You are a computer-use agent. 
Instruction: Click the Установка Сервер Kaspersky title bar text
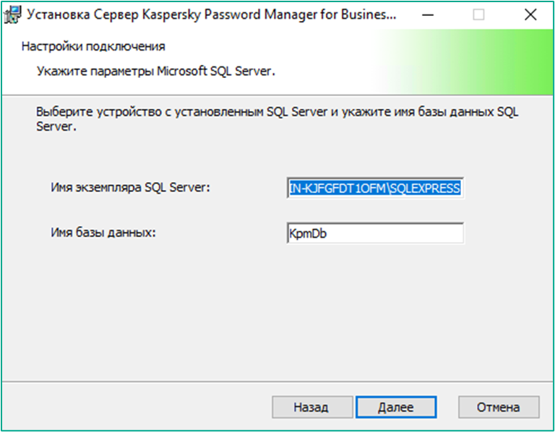coord(211,15)
